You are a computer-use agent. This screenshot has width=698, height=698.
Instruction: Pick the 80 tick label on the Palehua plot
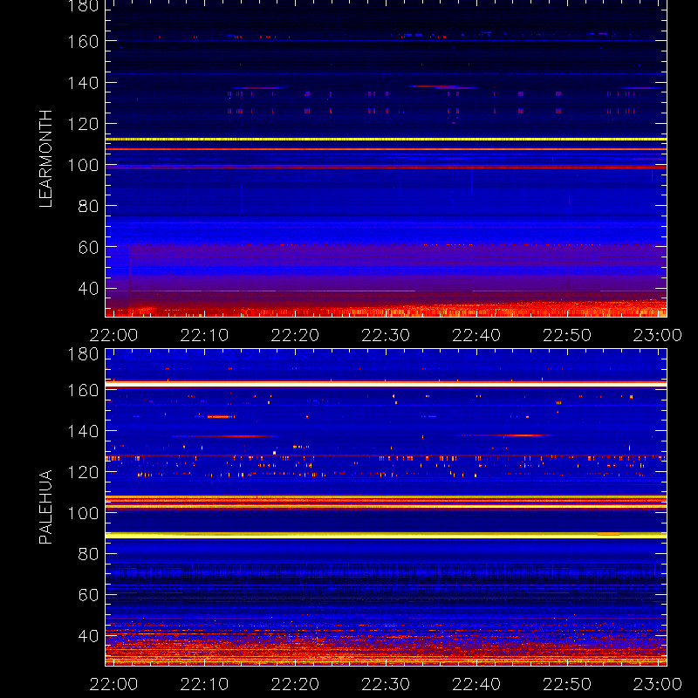point(88,554)
